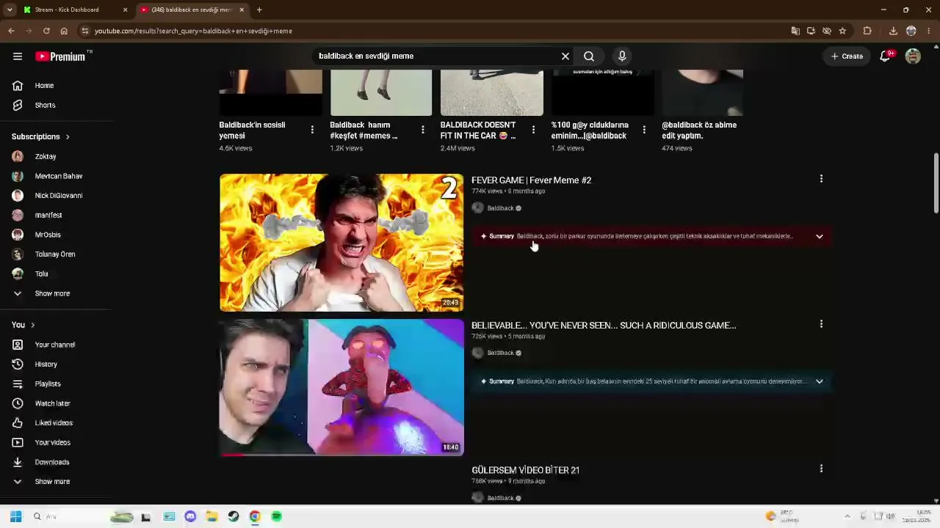
Task: Go back to the previous page
Action: (x=11, y=31)
